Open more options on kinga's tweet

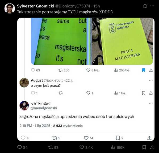point(151,103)
